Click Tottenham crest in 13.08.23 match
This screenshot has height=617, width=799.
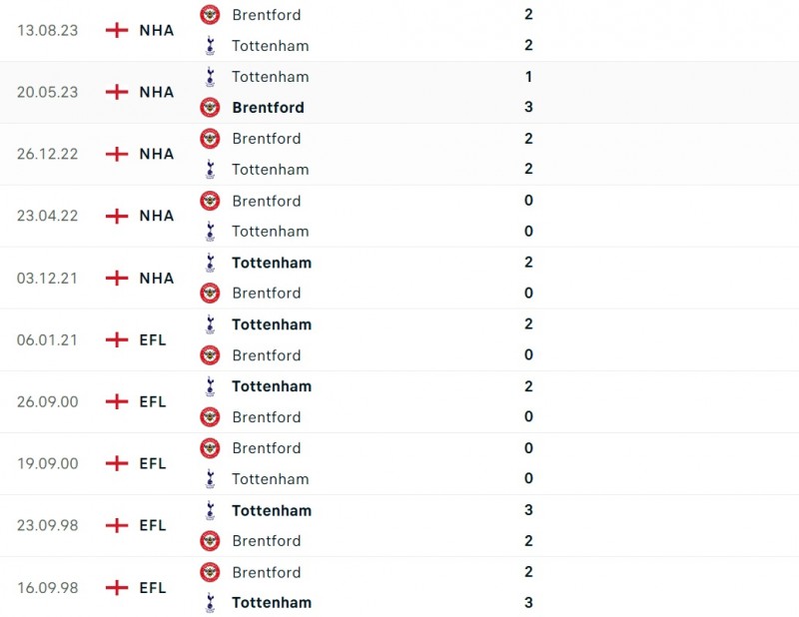pyautogui.click(x=210, y=45)
